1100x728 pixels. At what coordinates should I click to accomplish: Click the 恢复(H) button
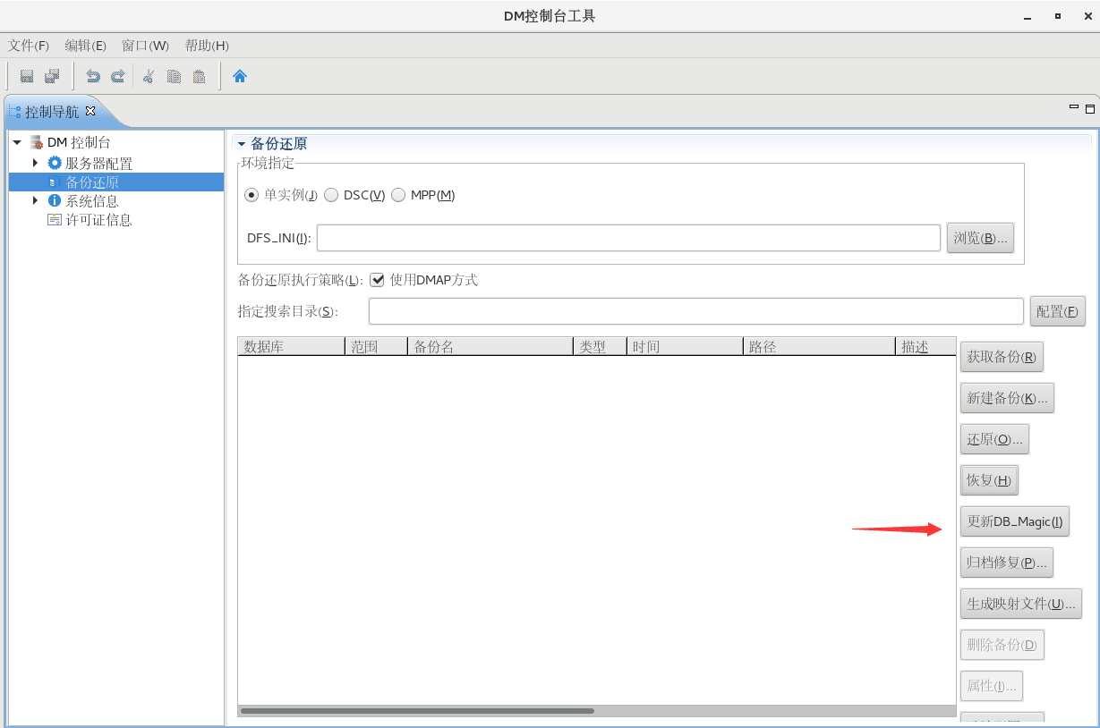pyautogui.click(x=989, y=480)
